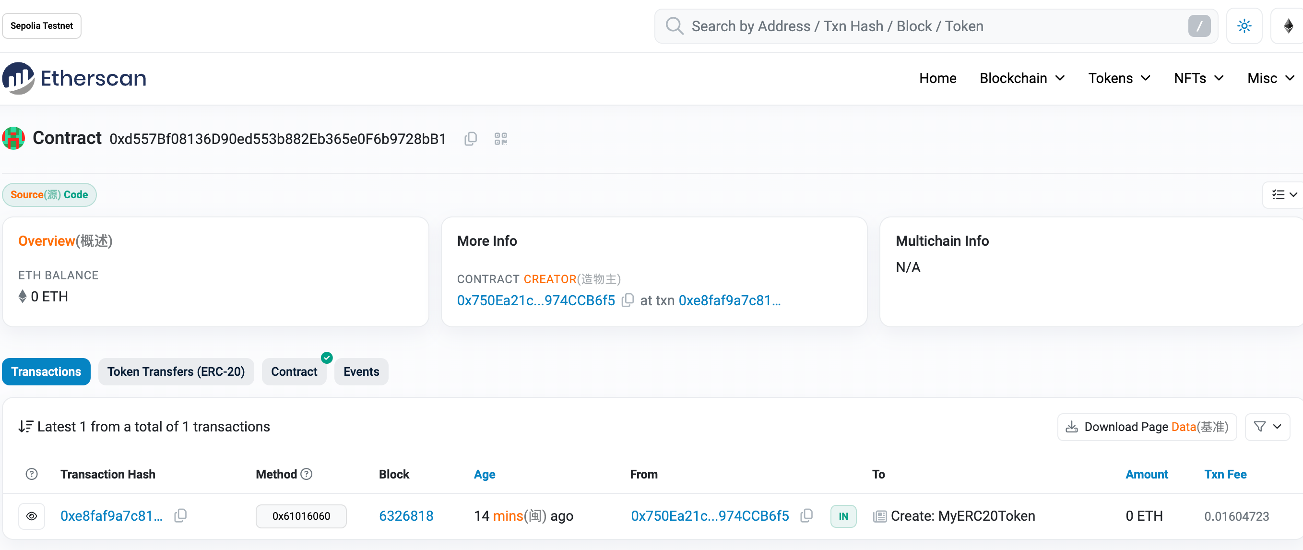Click the Source Code badge
This screenshot has width=1303, height=550.
pyautogui.click(x=49, y=195)
